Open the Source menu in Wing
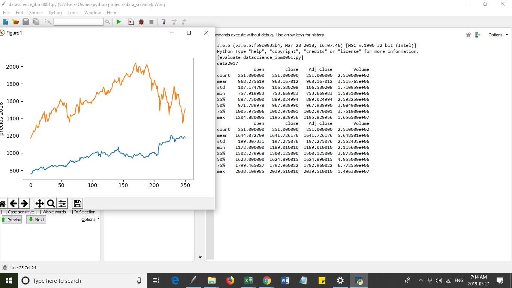Viewport: 512px width, 288px height. pyautogui.click(x=36, y=12)
